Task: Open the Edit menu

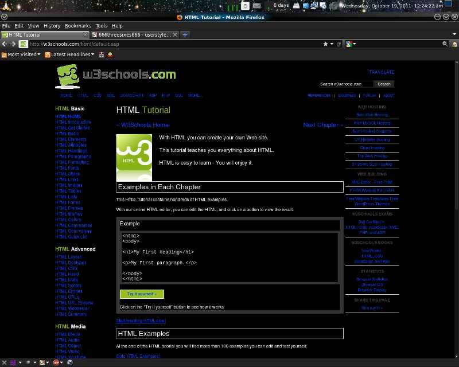Action: click(x=19, y=26)
